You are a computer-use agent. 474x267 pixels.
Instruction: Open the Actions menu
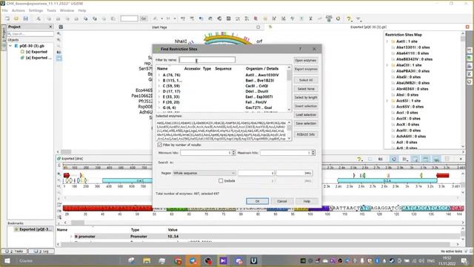tap(18, 10)
